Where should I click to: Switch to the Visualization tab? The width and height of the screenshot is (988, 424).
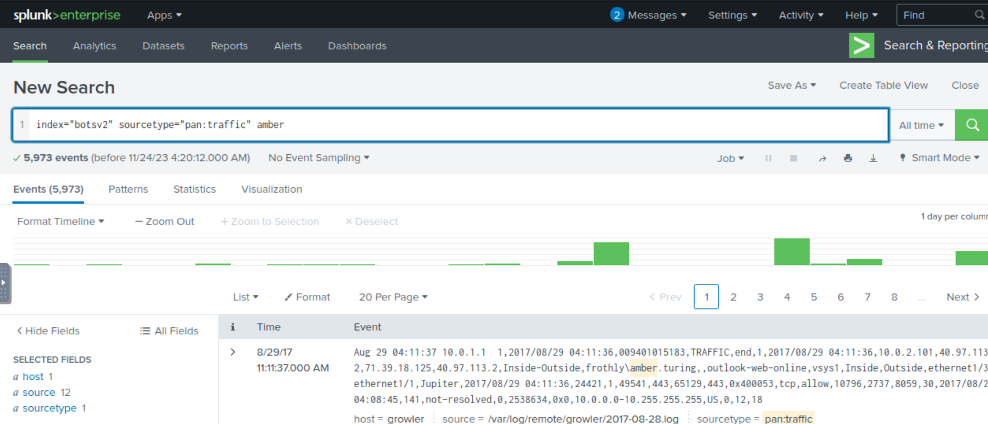point(272,189)
